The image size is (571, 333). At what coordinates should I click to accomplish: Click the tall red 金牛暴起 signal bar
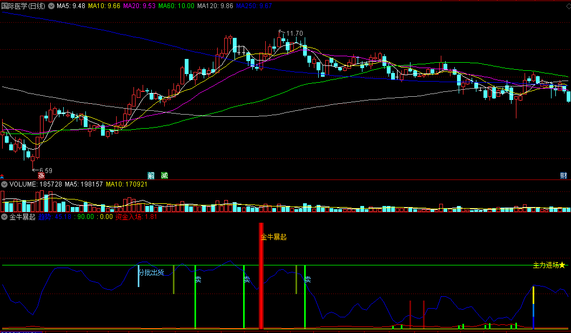[261, 276]
